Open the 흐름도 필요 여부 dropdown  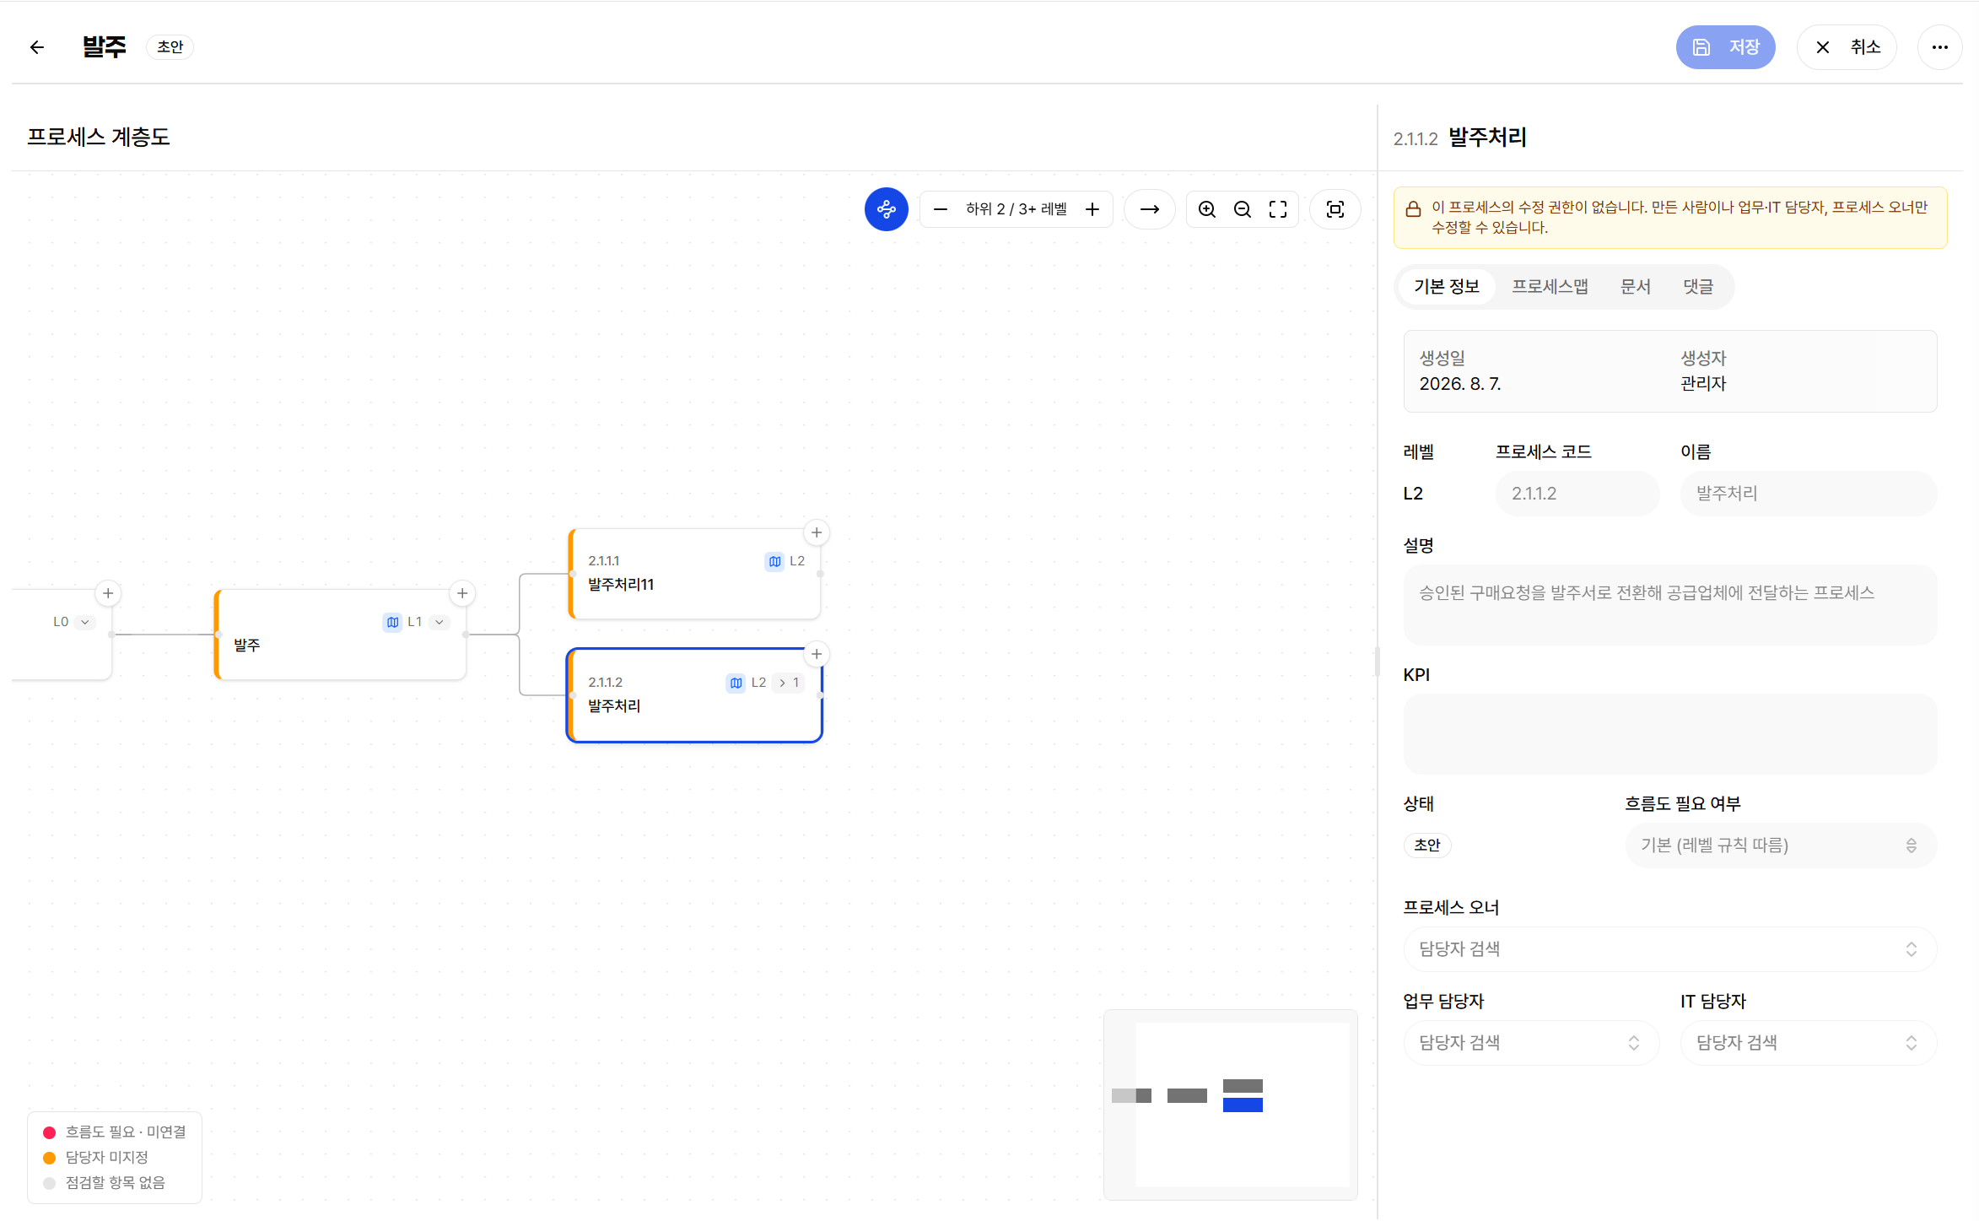(x=1781, y=846)
